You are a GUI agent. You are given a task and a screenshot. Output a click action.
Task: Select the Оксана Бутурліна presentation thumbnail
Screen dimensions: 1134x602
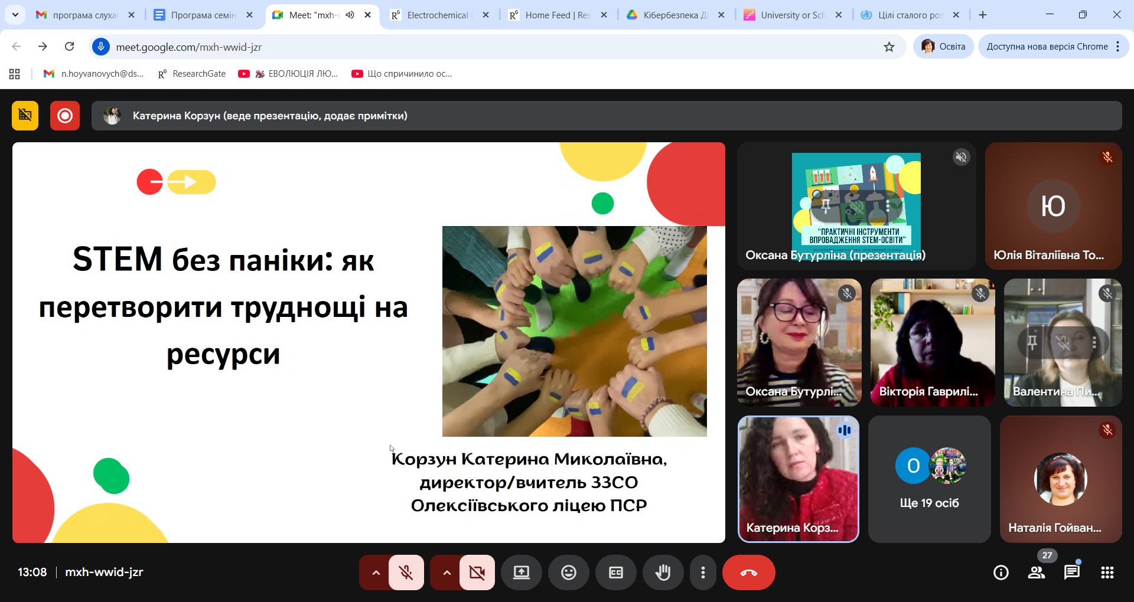click(856, 205)
